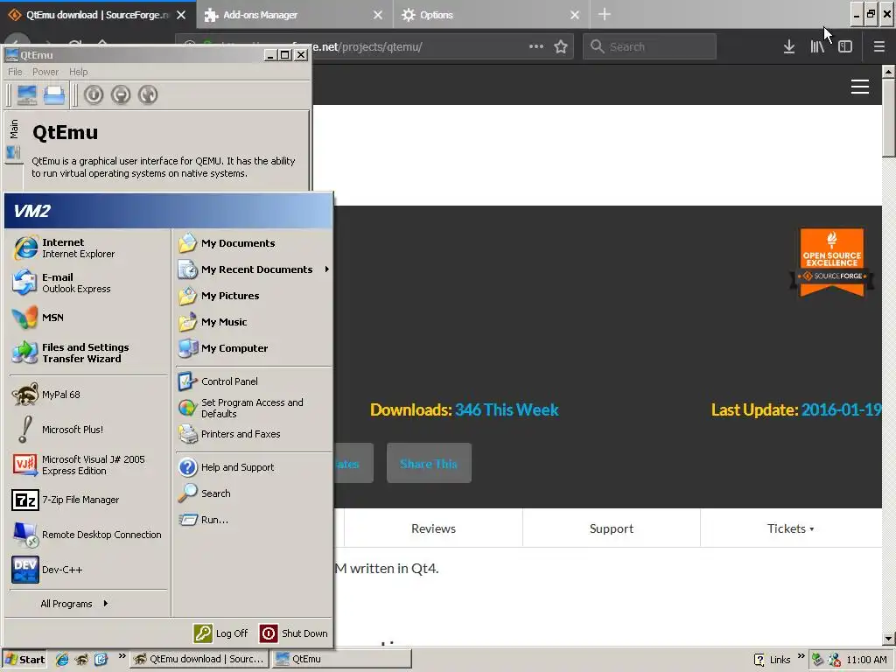
Task: Launch Remote Desktop Connection
Action: point(88,535)
